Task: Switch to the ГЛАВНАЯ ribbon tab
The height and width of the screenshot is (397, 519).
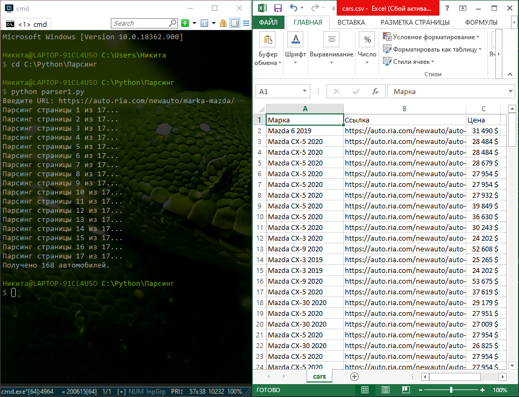Action: [308, 22]
